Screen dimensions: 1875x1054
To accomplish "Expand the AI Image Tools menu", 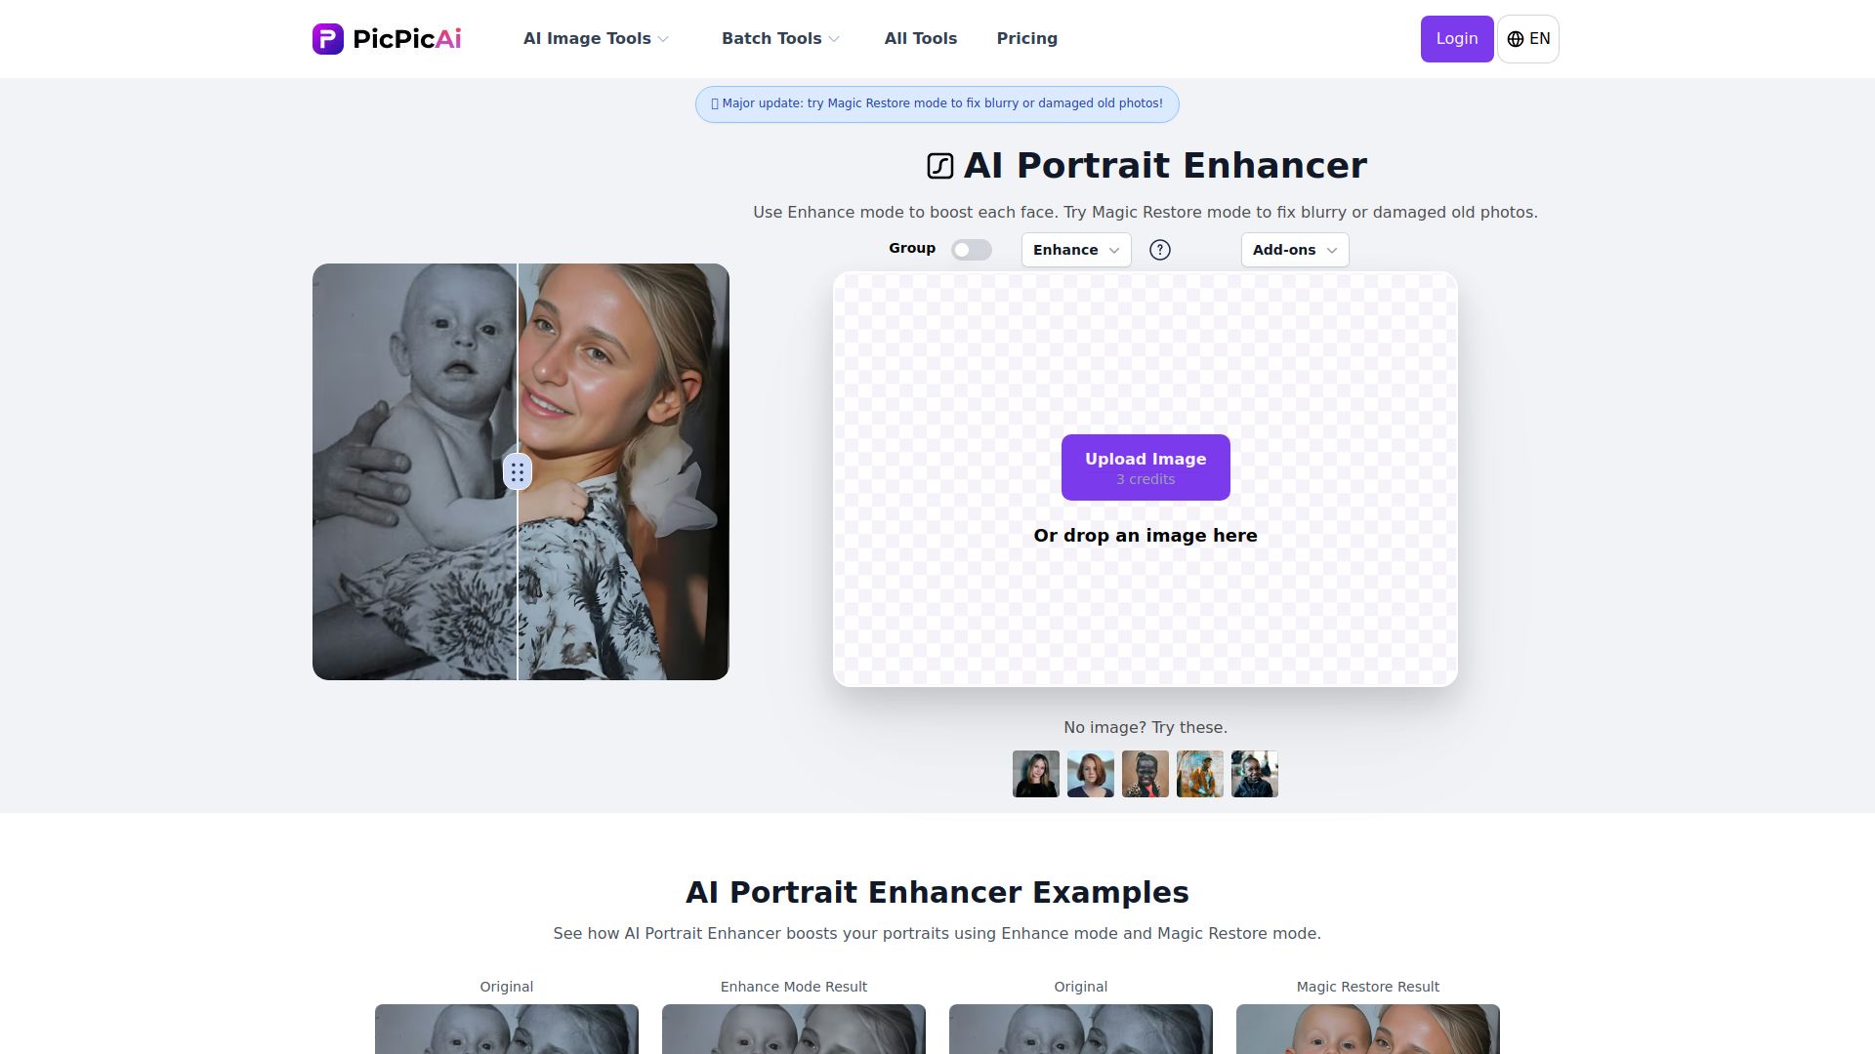I will (596, 39).
